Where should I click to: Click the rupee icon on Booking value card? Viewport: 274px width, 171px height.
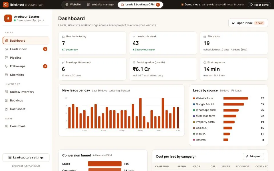[134, 62]
